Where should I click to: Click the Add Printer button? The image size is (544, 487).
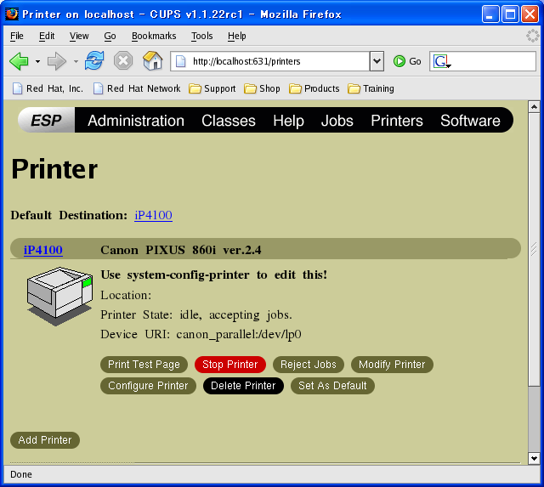tap(45, 440)
